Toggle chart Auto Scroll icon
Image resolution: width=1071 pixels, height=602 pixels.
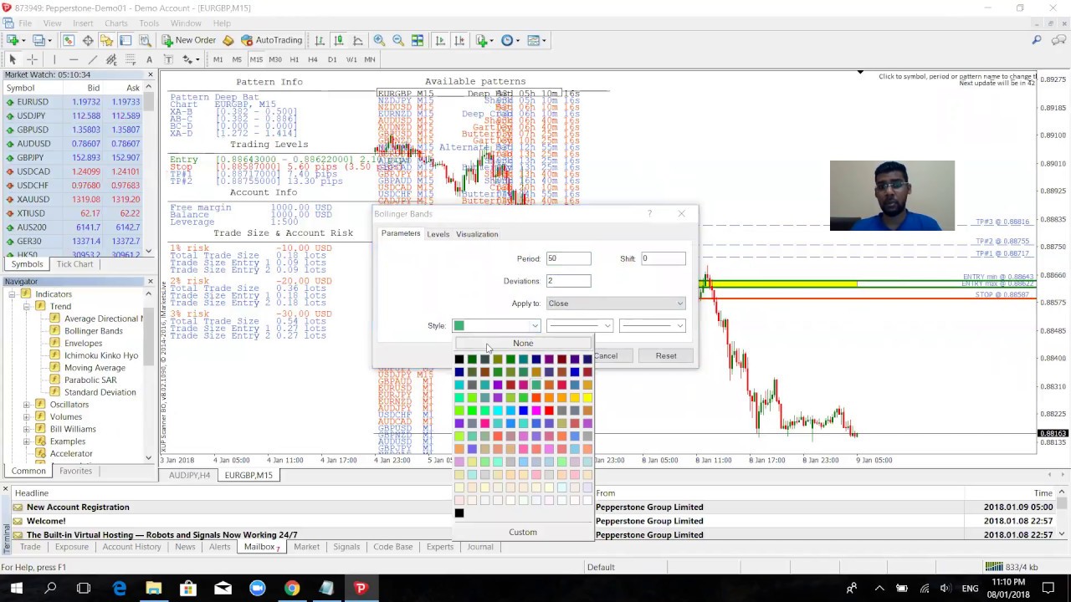[440, 40]
